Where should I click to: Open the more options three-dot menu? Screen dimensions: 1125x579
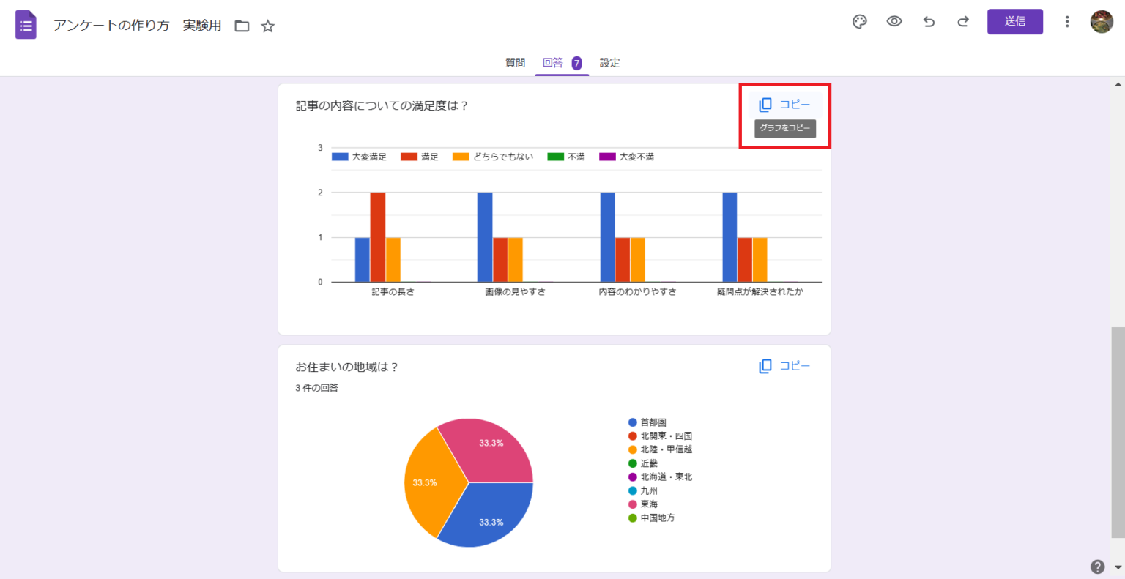pyautogui.click(x=1067, y=22)
